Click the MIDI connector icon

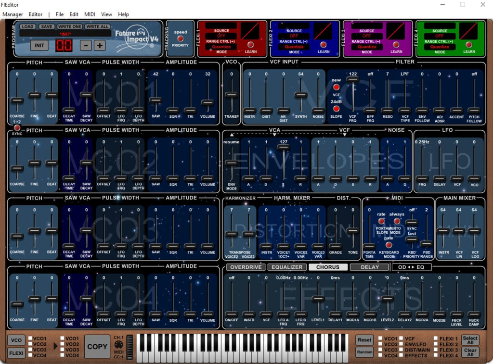[118, 345]
